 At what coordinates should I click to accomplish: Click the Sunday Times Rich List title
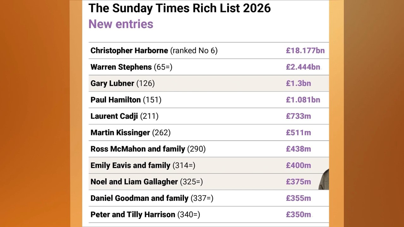point(180,8)
